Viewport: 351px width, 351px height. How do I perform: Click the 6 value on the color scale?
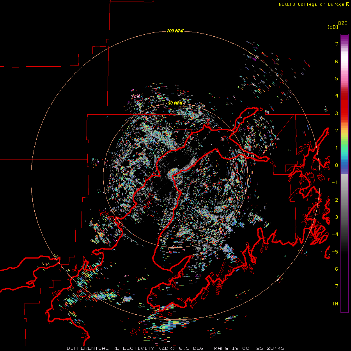point(337,61)
